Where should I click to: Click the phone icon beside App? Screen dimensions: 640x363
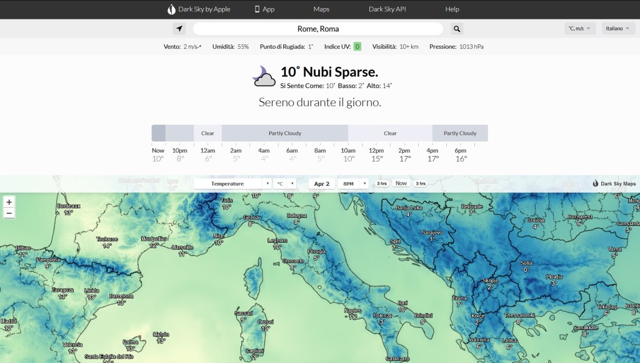257,9
